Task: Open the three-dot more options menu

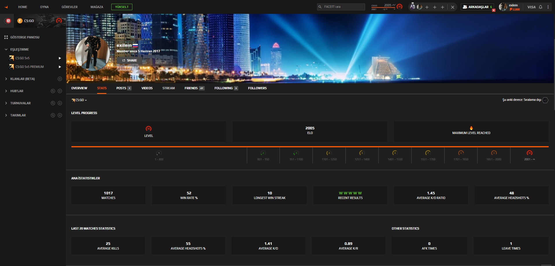Action: point(548,7)
